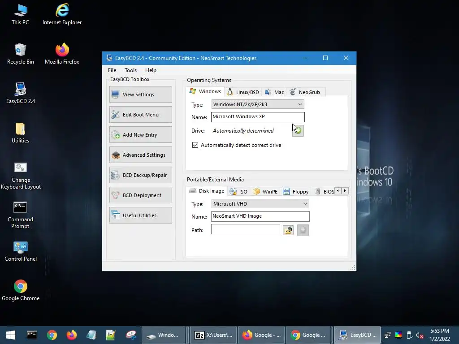Select the EasyBCD 2.4 desktop icon

pos(20,94)
